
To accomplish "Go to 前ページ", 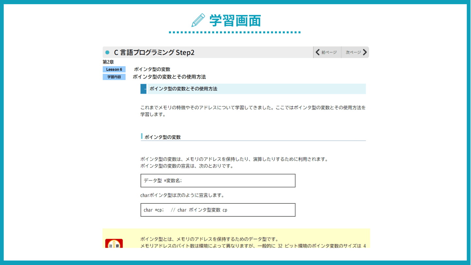I will click(x=329, y=52).
